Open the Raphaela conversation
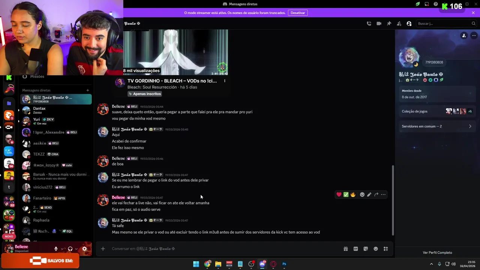Viewport: 480px width, 270px height. point(56,220)
